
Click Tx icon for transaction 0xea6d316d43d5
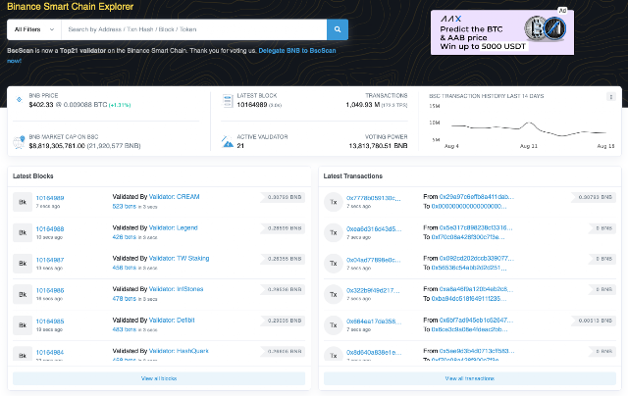pyautogui.click(x=334, y=233)
